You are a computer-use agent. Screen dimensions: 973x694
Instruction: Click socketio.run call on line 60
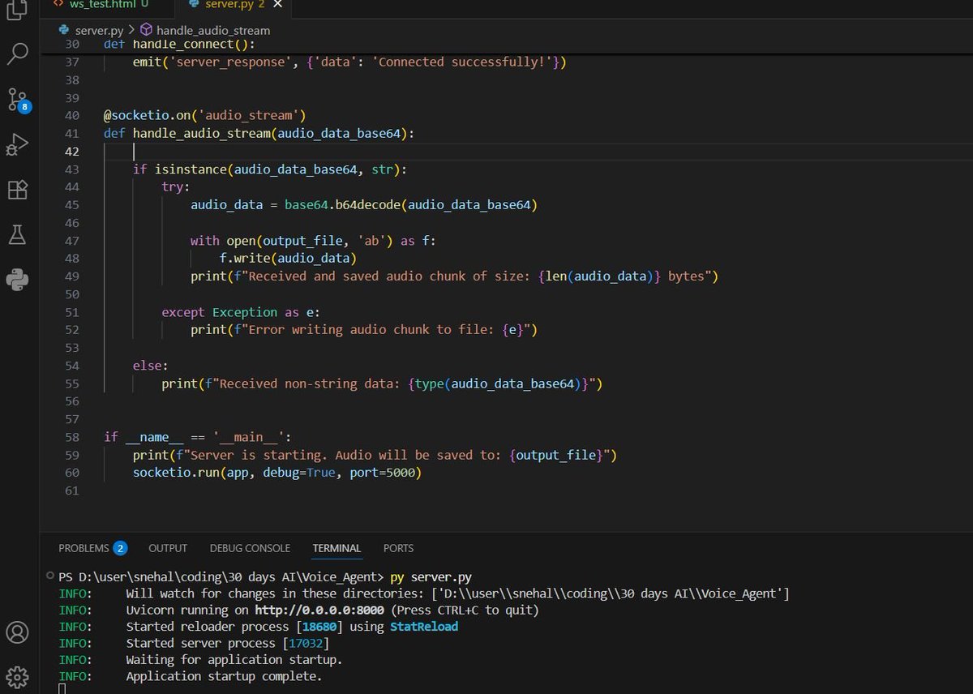click(x=277, y=473)
